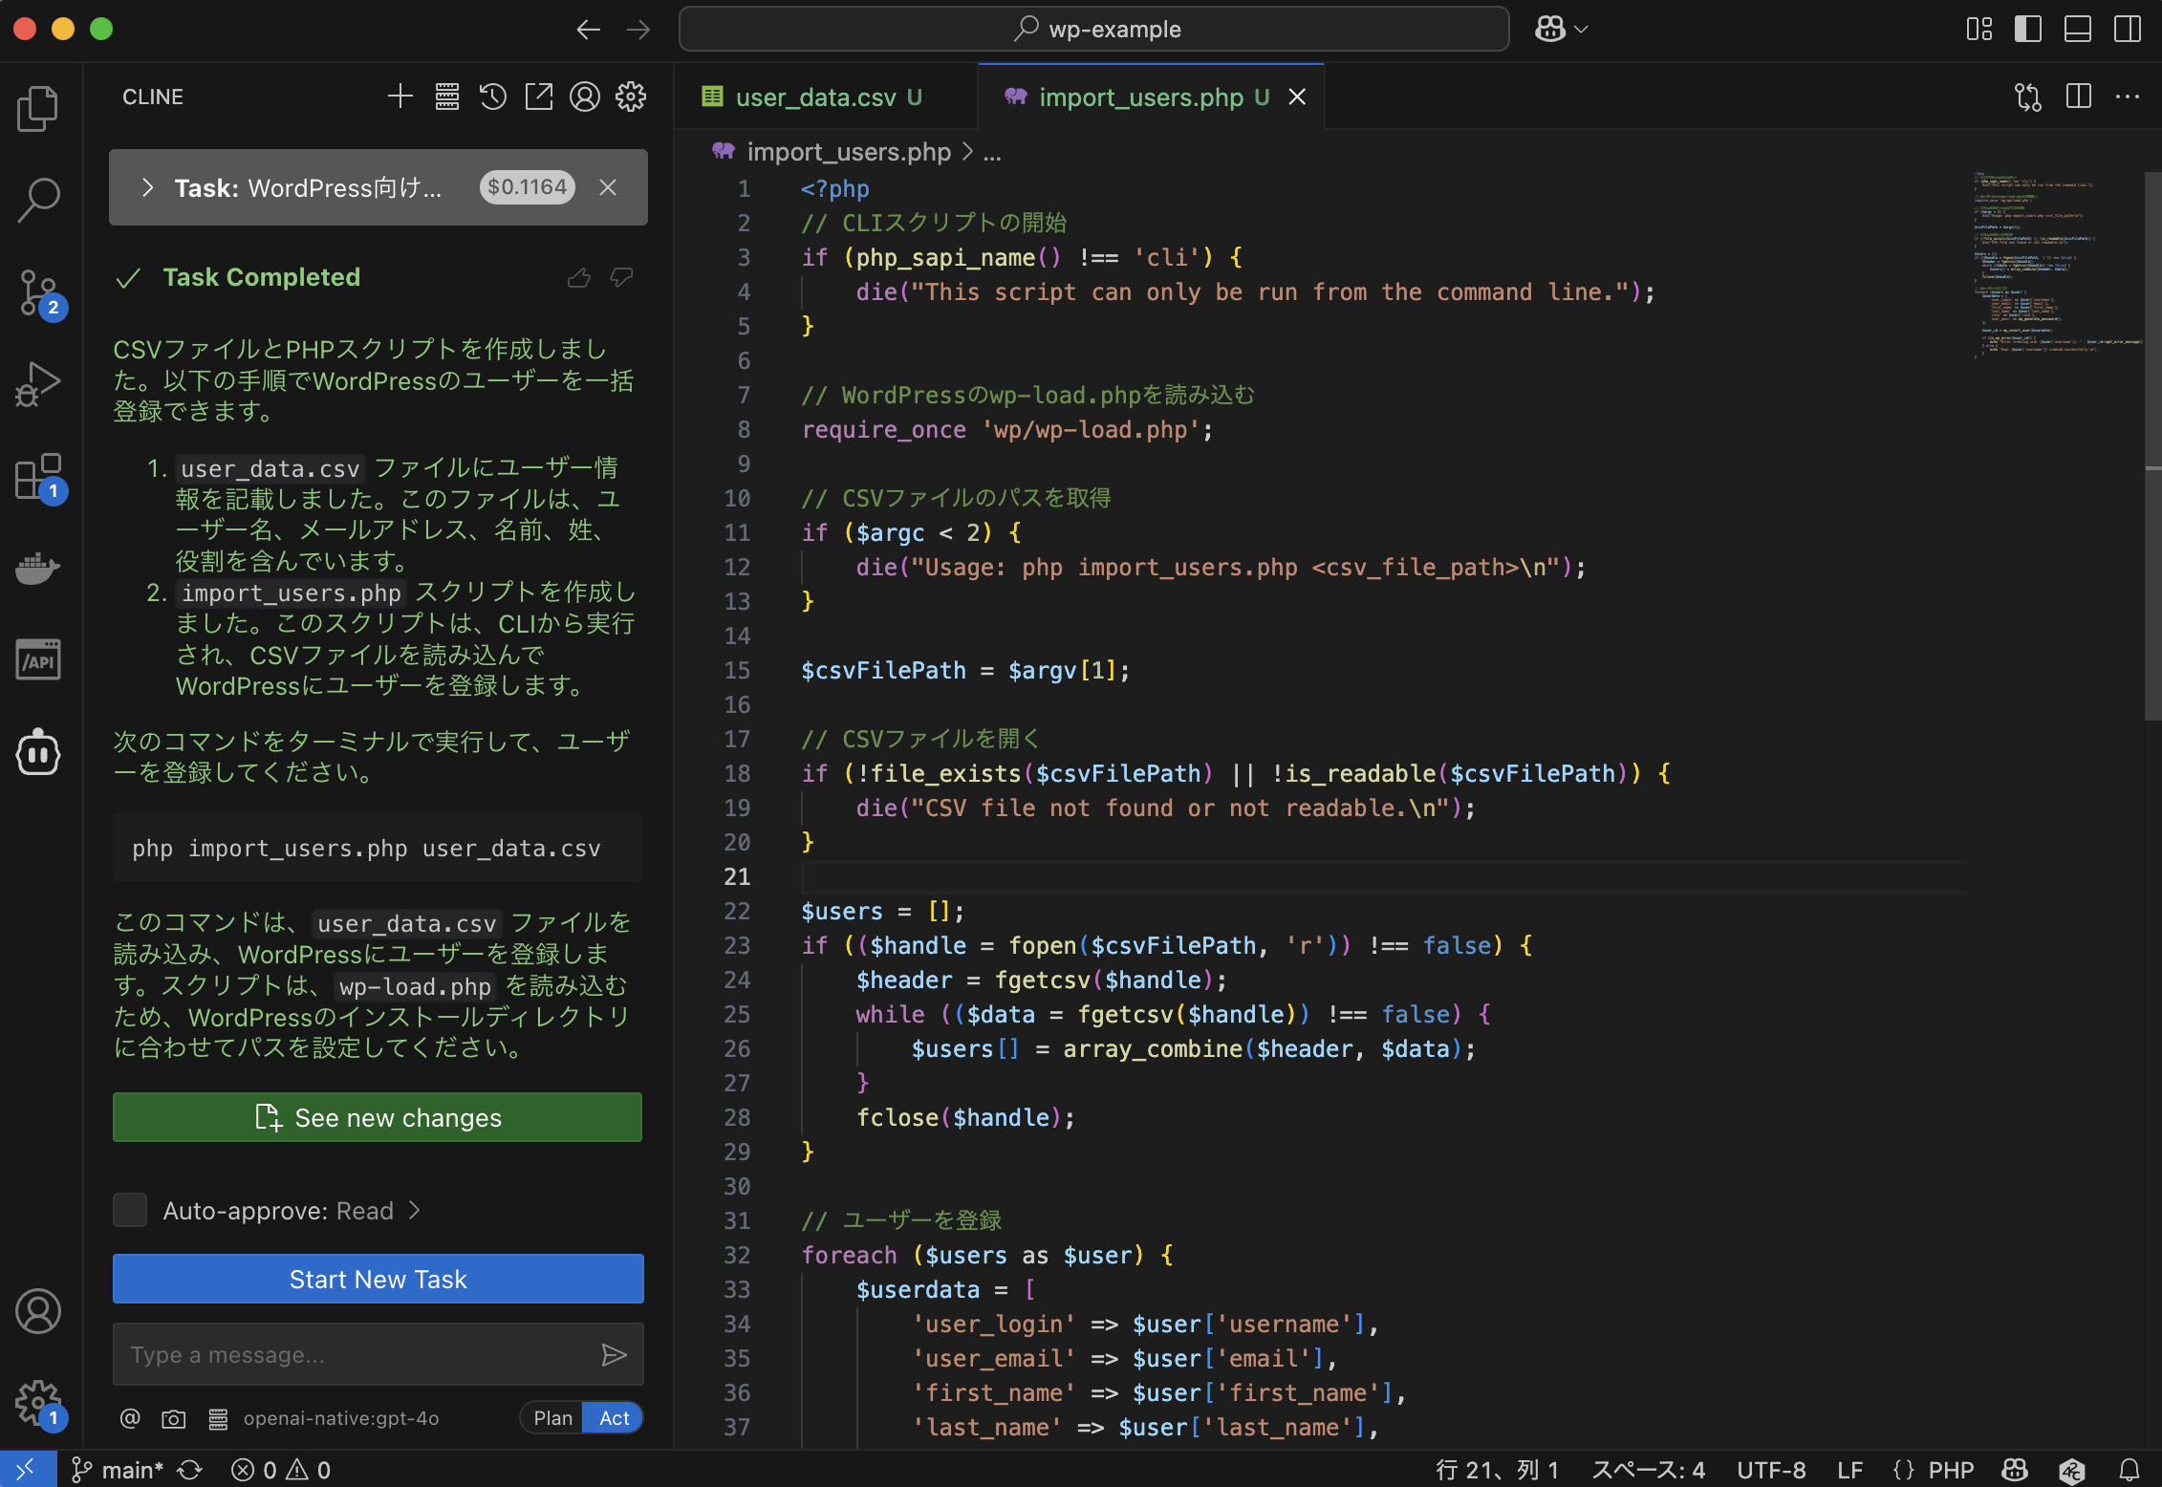Switch Cline to Plan mode
Viewport: 2162px width, 1487px height.
pos(552,1418)
